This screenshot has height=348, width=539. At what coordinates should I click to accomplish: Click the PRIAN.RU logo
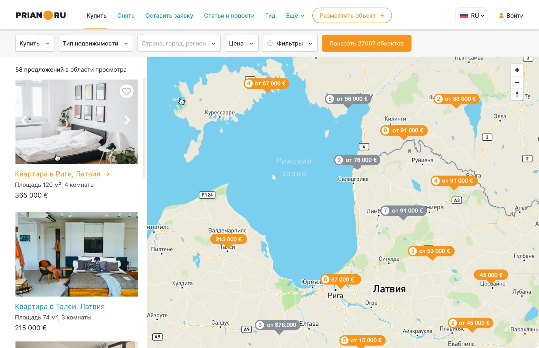(x=41, y=15)
